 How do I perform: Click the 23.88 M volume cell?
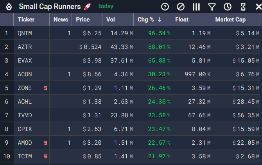point(122,115)
